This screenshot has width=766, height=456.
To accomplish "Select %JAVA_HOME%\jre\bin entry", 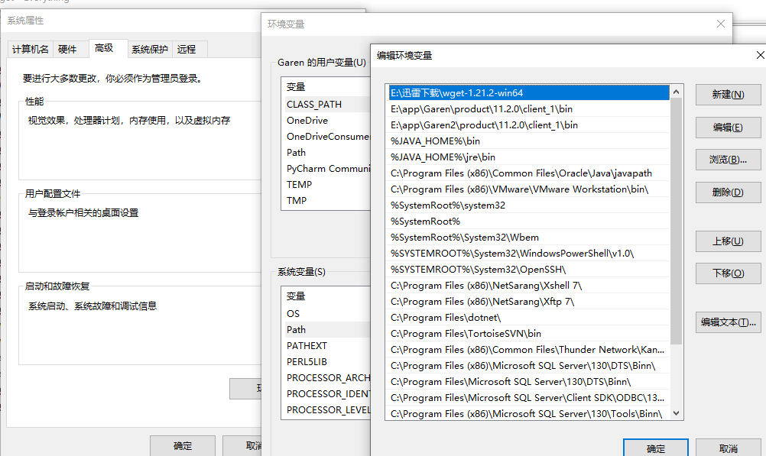I will pos(528,157).
